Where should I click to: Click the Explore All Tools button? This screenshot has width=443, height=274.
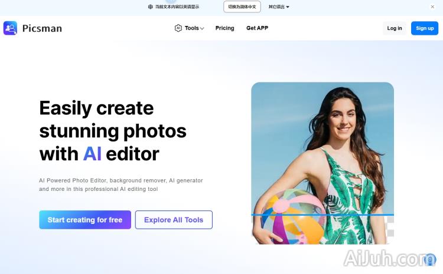174,220
